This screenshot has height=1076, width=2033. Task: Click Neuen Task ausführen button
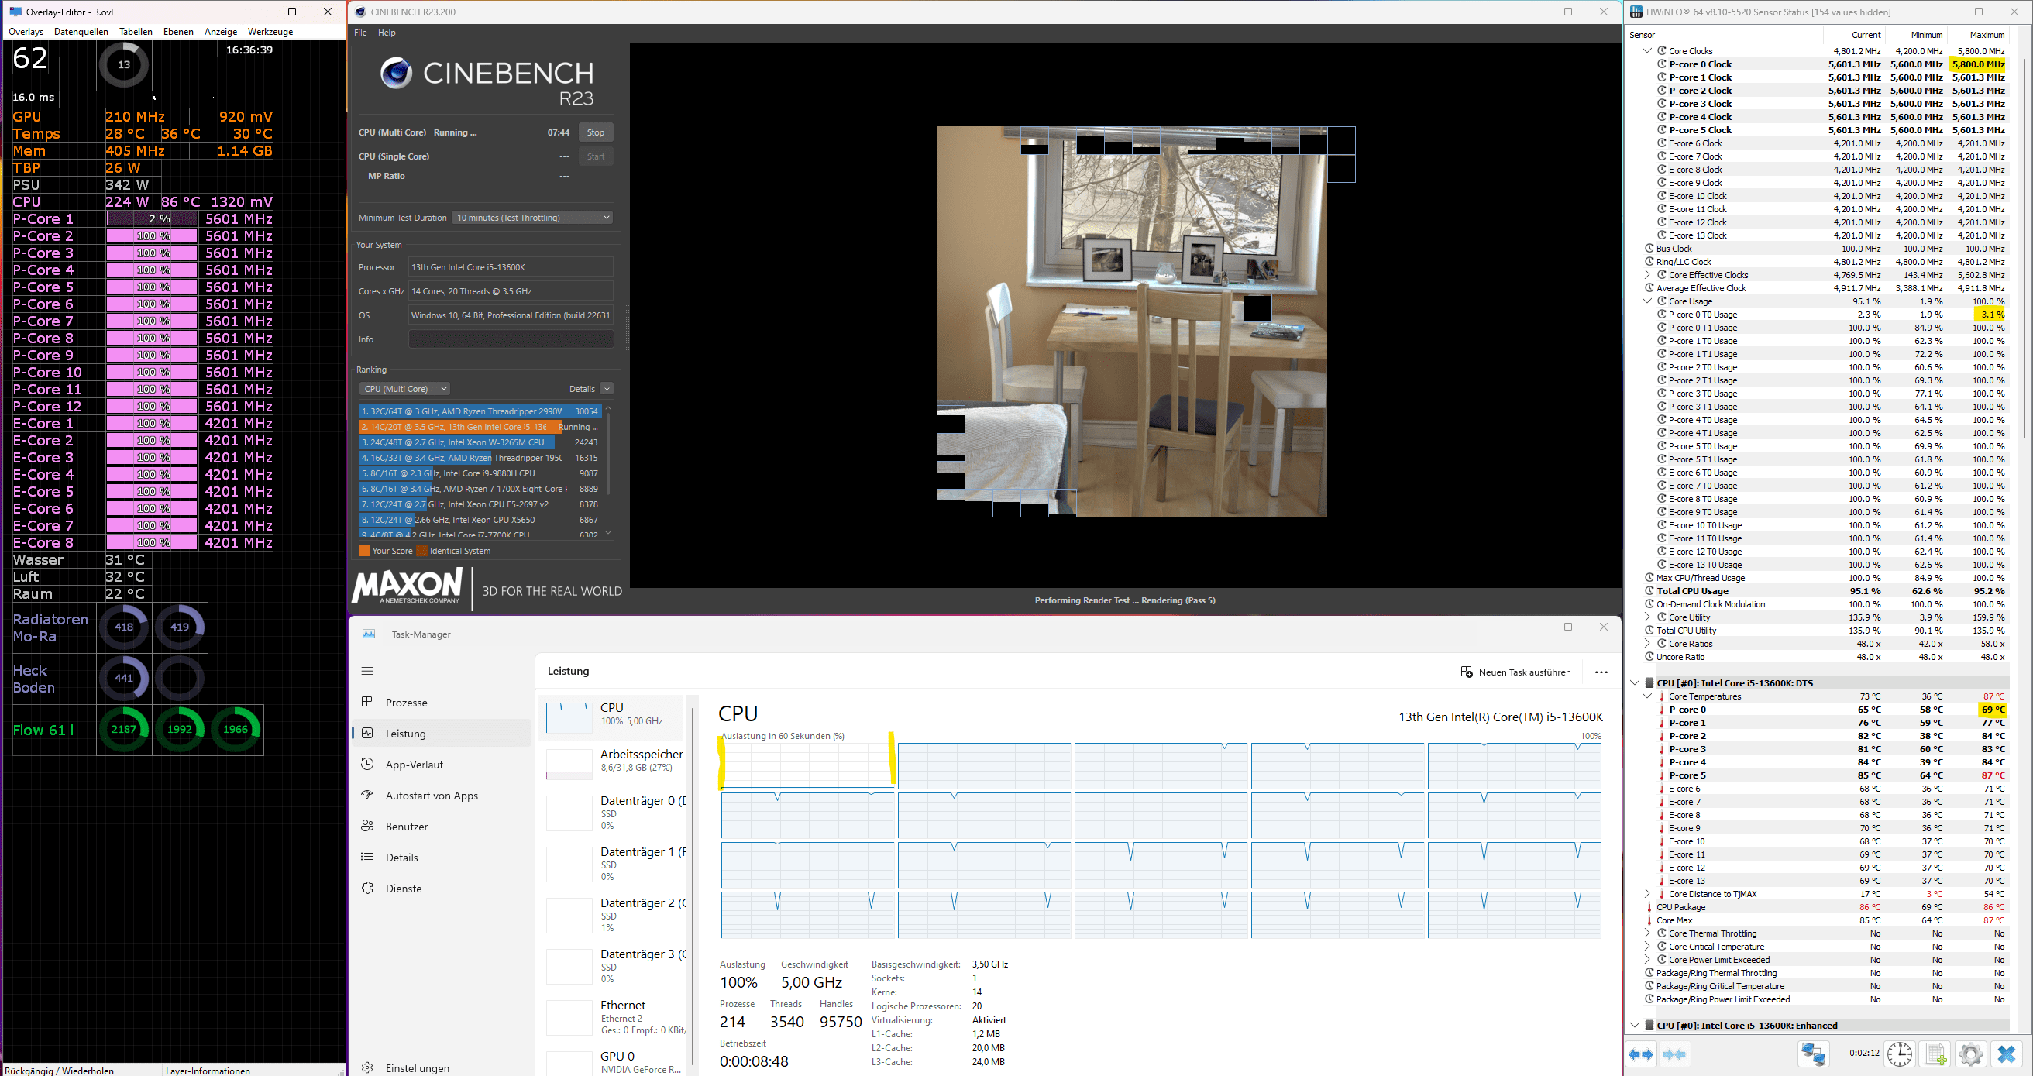(1515, 672)
